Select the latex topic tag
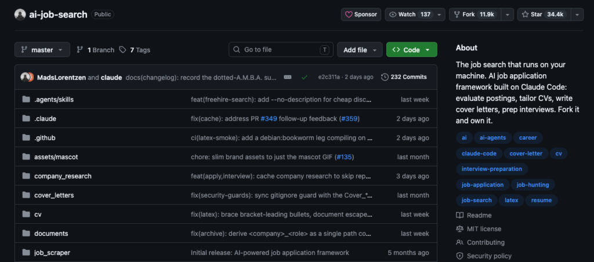This screenshot has height=262, width=594. point(511,201)
